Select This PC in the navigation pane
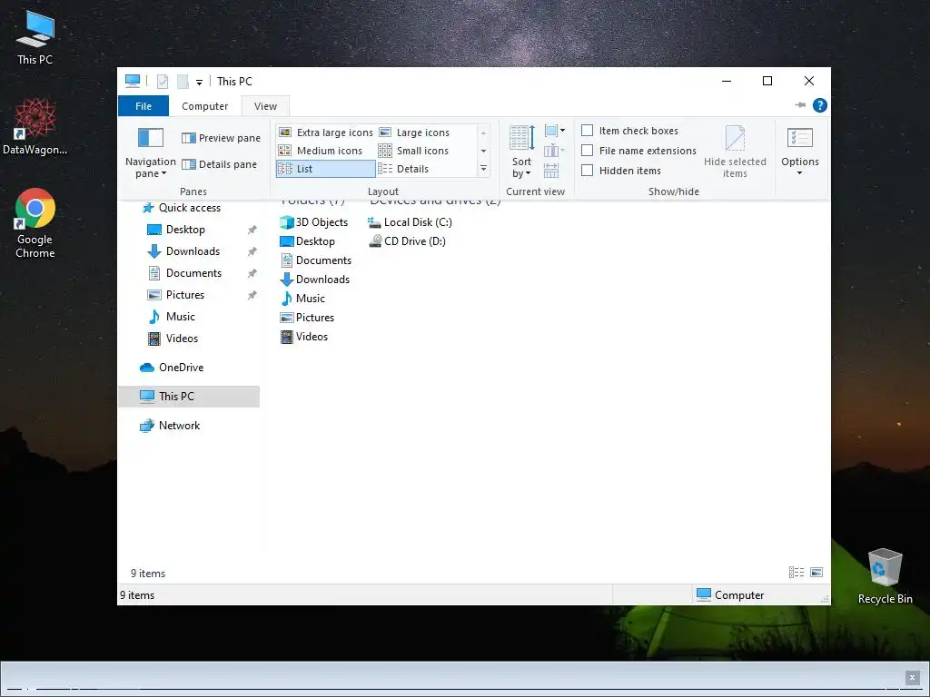 pyautogui.click(x=189, y=397)
